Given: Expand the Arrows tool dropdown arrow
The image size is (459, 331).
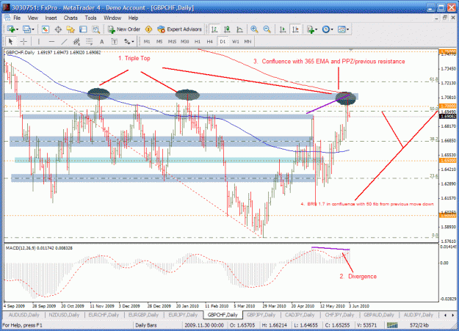Looking at the screenshot, I should (x=133, y=42).
